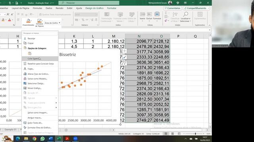Add a new sheet with plus button
Image resolution: width=254 pixels, height=142 pixels.
66,130
